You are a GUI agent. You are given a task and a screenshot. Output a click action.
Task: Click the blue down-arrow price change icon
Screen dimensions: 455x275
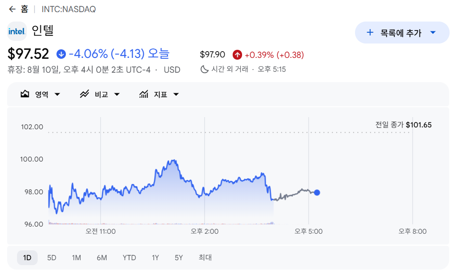[x=61, y=54]
